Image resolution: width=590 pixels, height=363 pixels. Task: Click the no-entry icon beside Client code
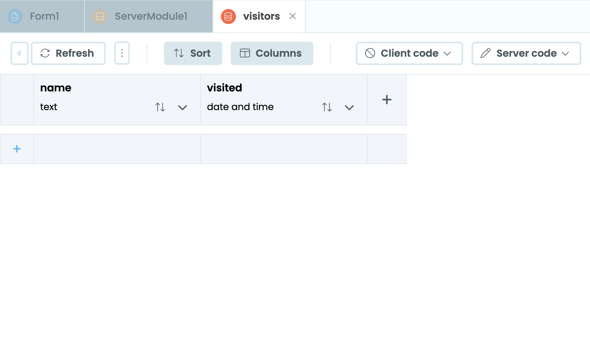point(369,53)
